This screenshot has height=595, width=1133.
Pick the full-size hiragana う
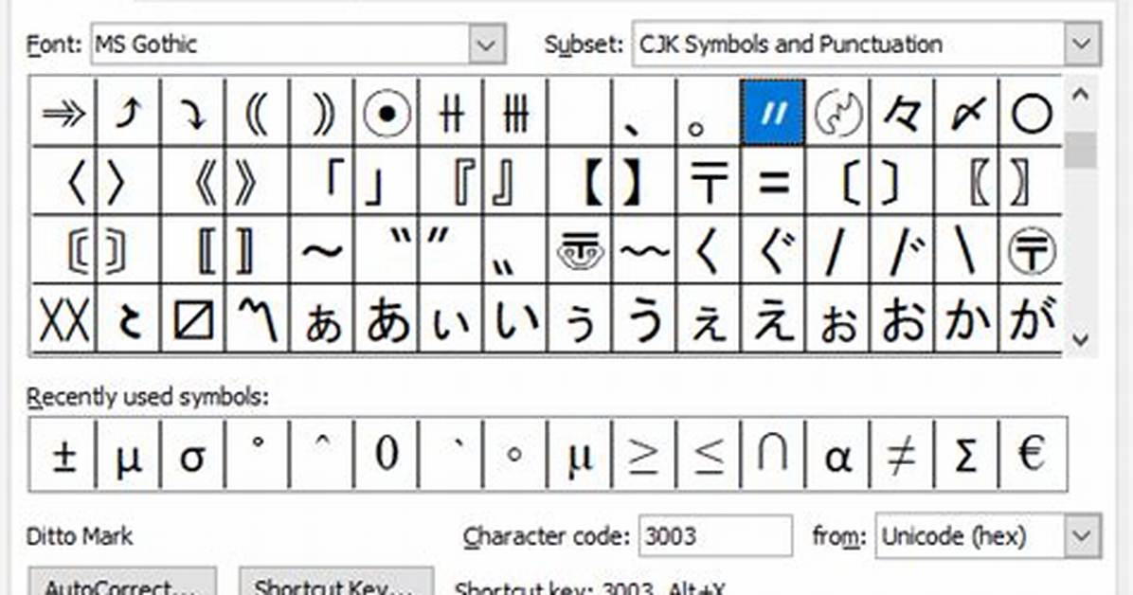(644, 319)
